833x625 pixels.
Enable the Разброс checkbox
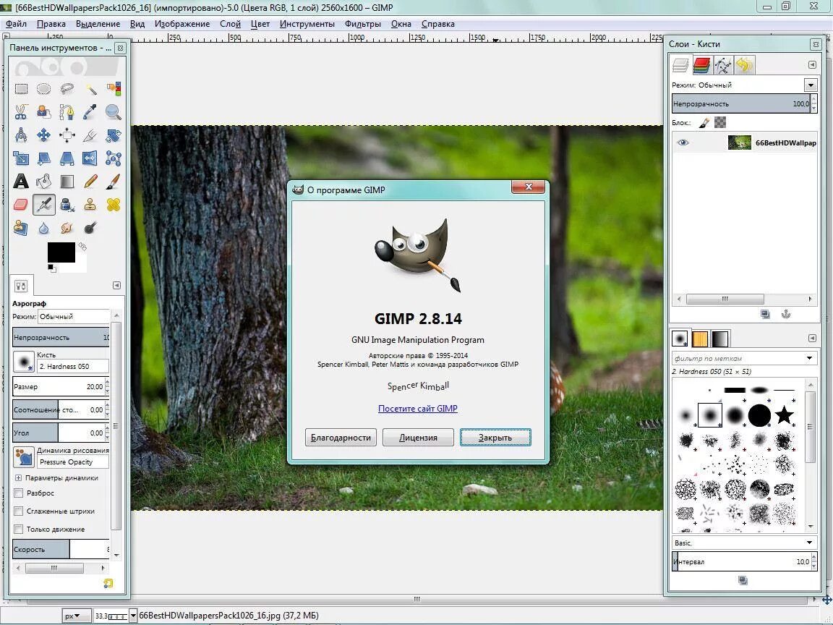pyautogui.click(x=19, y=493)
